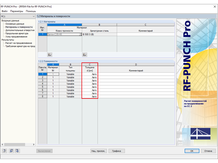Select column B header in materials table

[100, 25]
